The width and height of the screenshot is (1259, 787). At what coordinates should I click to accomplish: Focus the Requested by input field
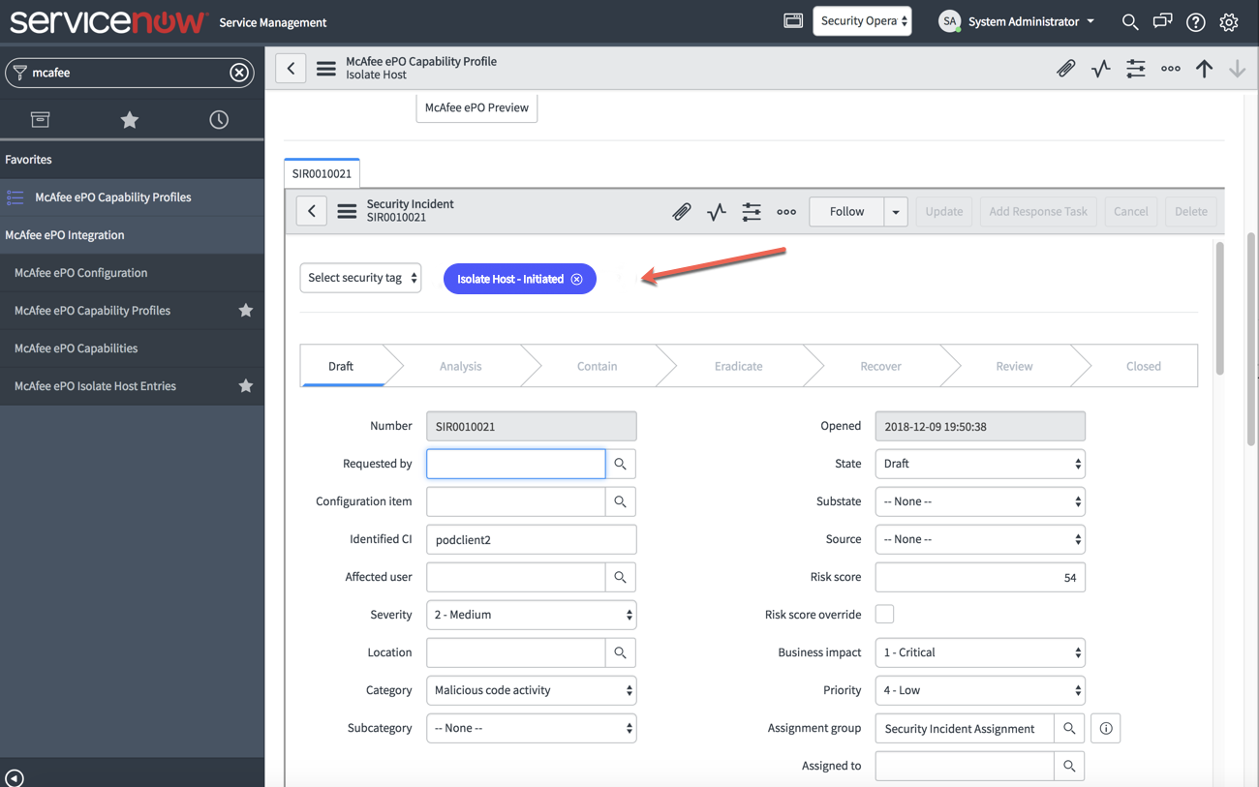click(516, 464)
